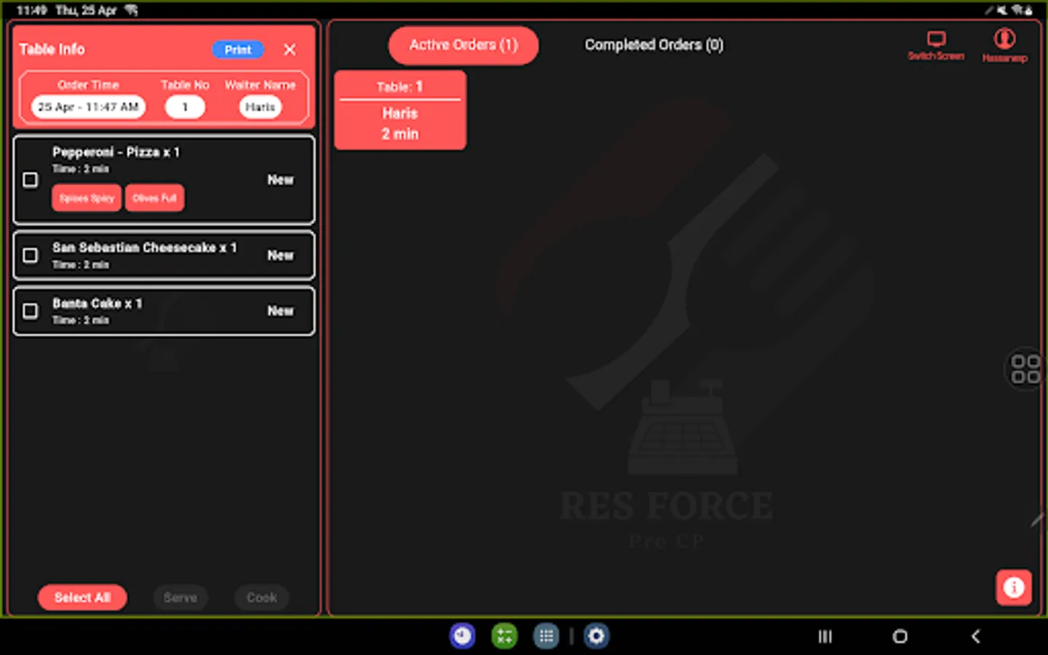Check the Pepperoni Pizza checkbox
Screen dimensions: 1048x655
(30, 179)
